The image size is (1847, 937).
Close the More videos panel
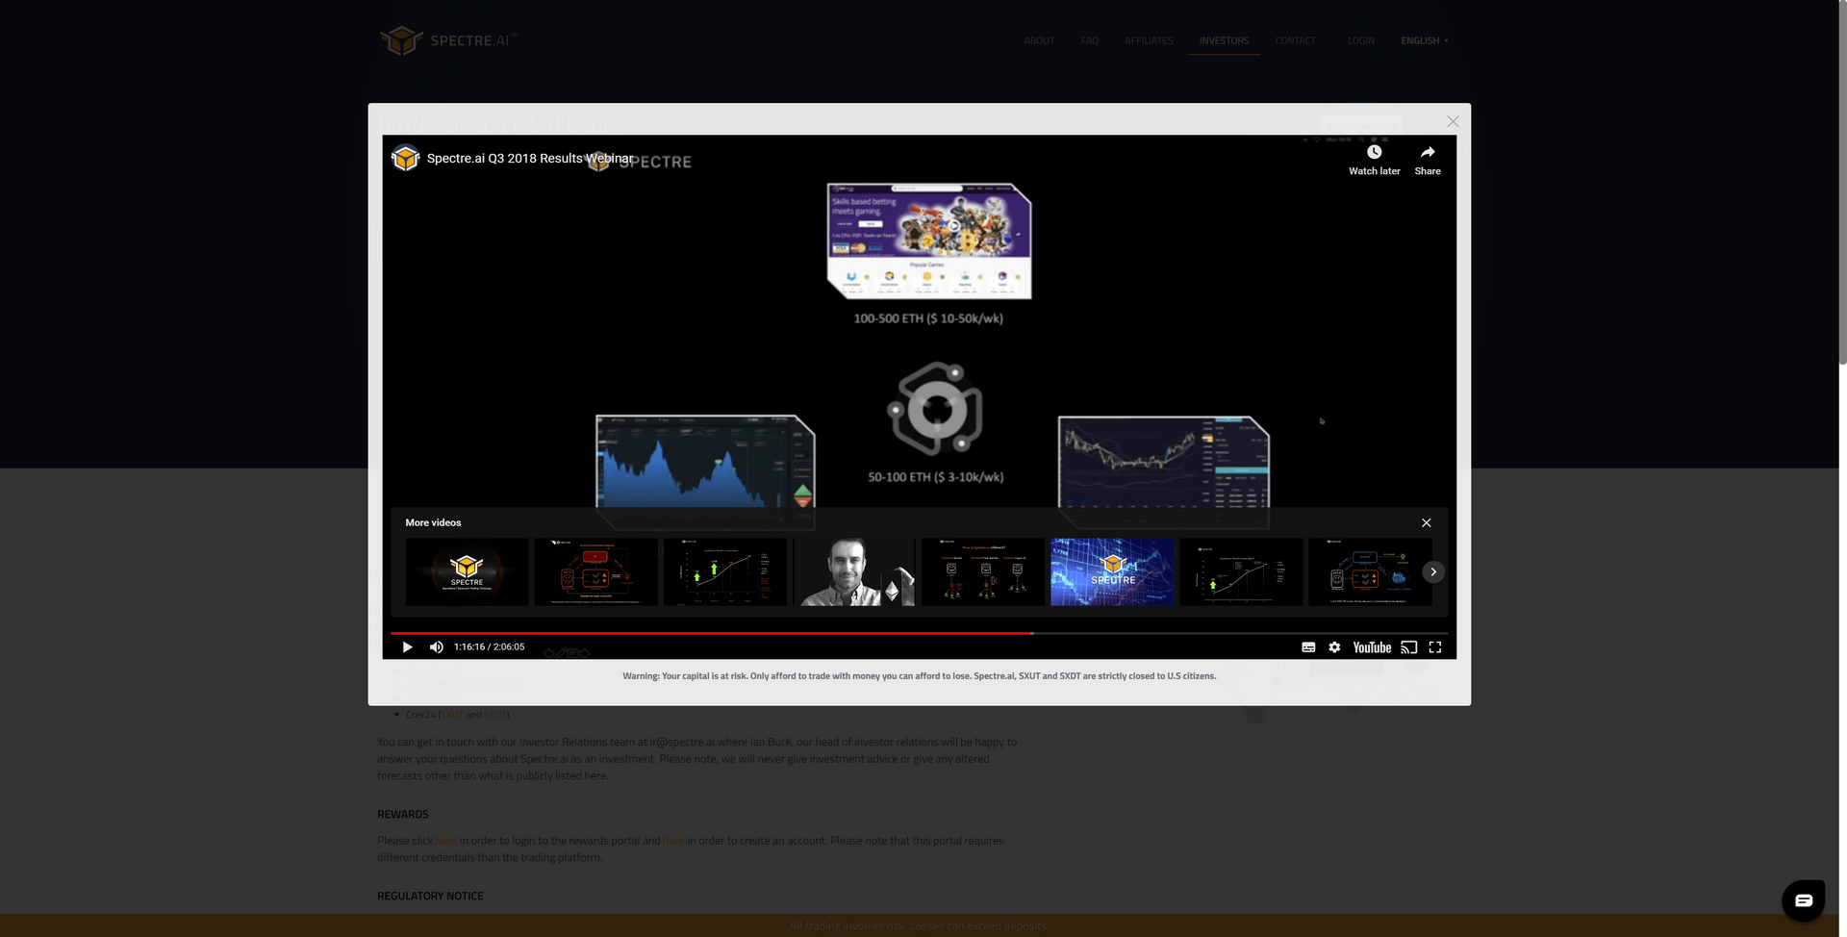pyautogui.click(x=1427, y=522)
